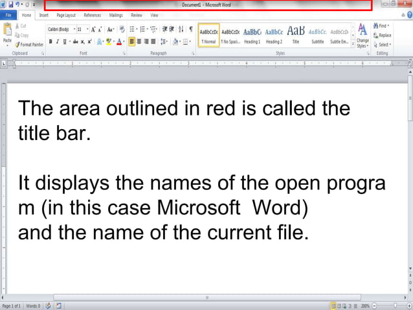This screenshot has height=310, width=413.
Task: Click the Line Spacing icon
Action: 163,42
